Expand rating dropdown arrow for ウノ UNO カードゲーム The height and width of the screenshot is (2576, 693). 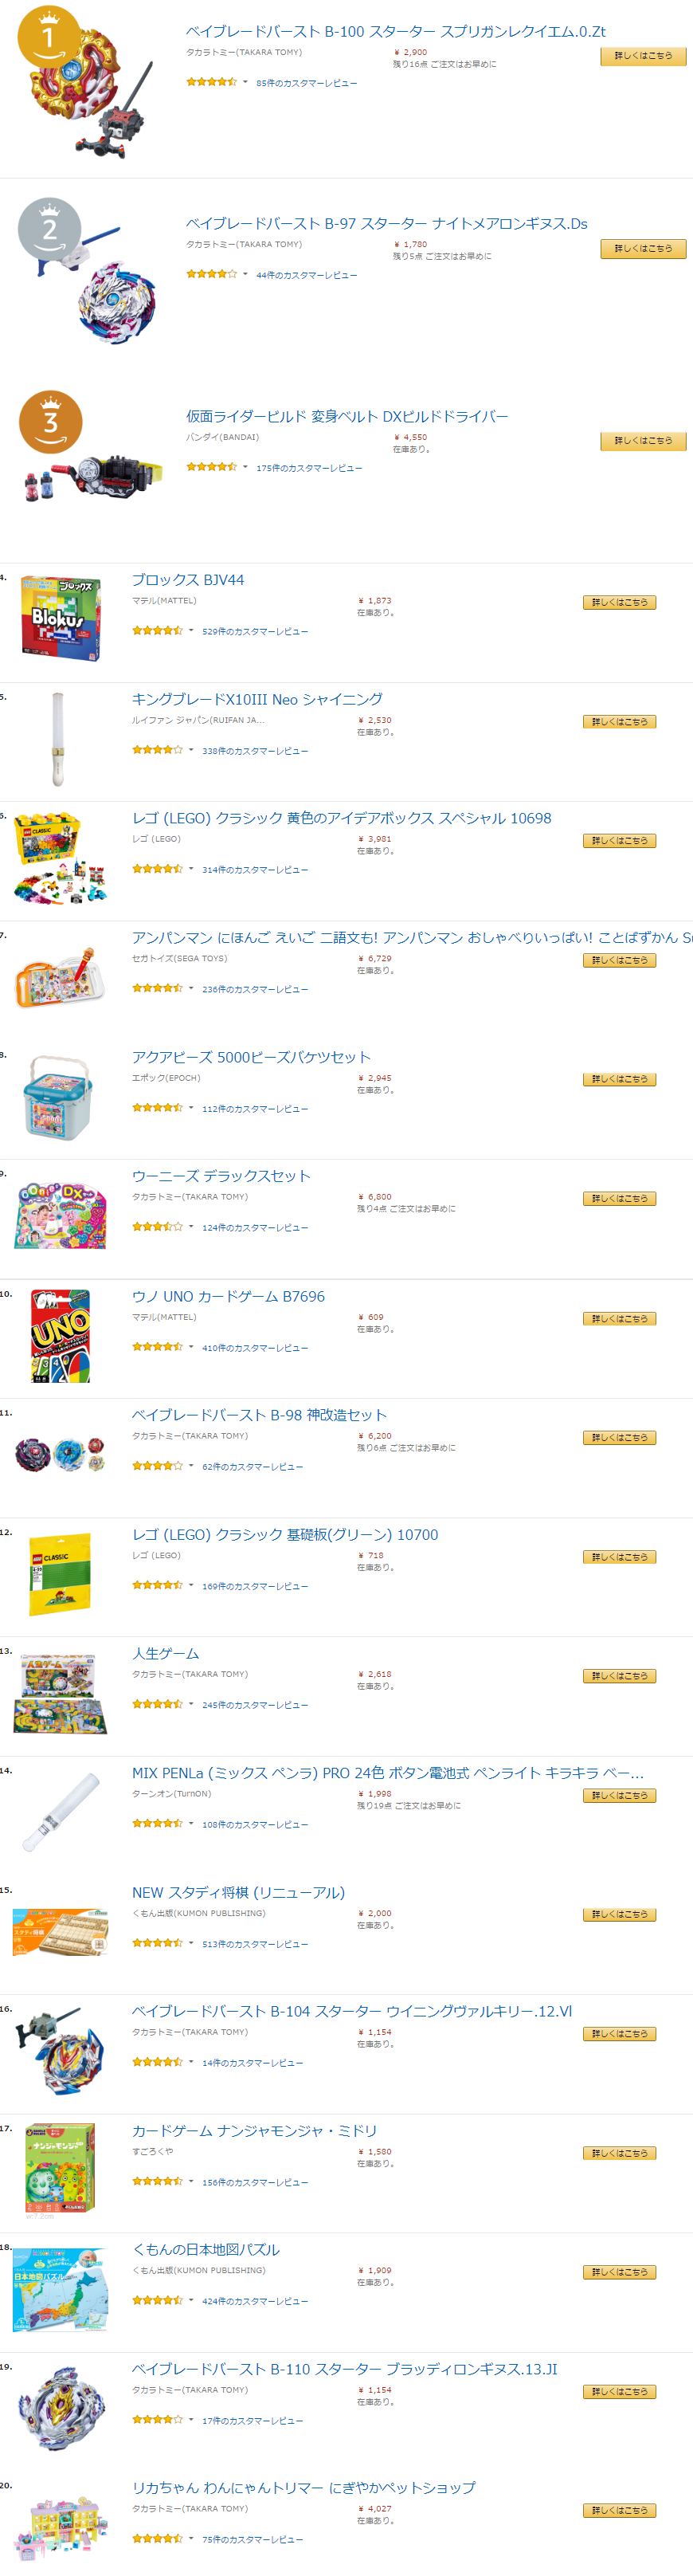click(191, 1347)
